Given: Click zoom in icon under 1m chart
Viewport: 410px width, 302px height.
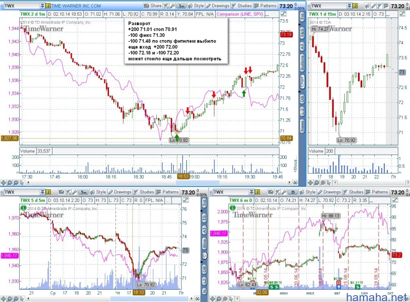Looking at the screenshot, I should 10,183.
